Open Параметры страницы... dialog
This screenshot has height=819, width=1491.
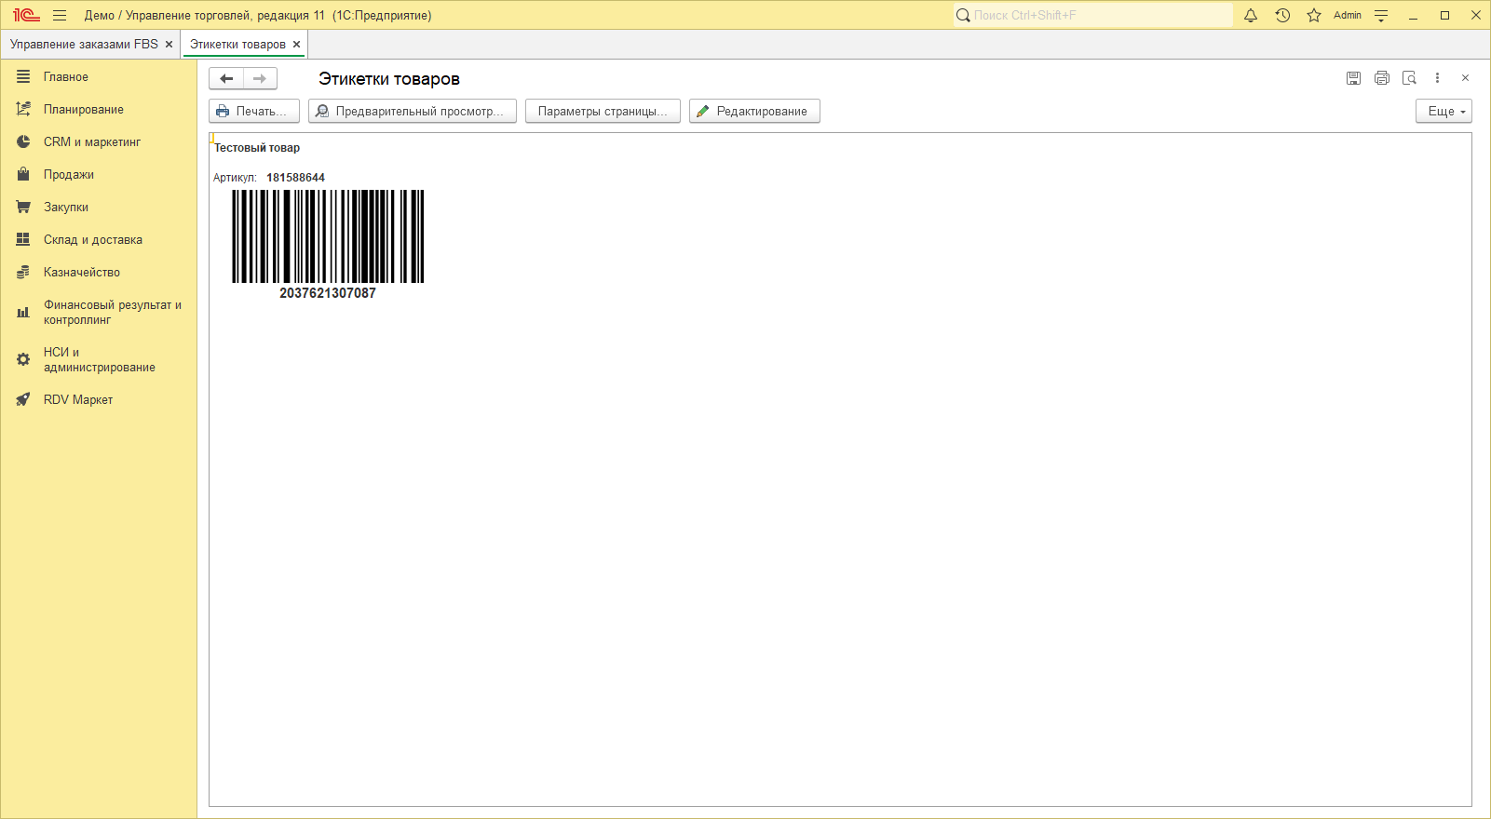tap(603, 111)
